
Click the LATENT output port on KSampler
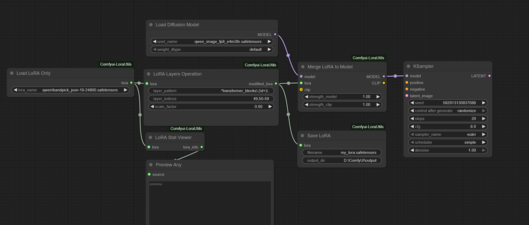tap(489, 76)
